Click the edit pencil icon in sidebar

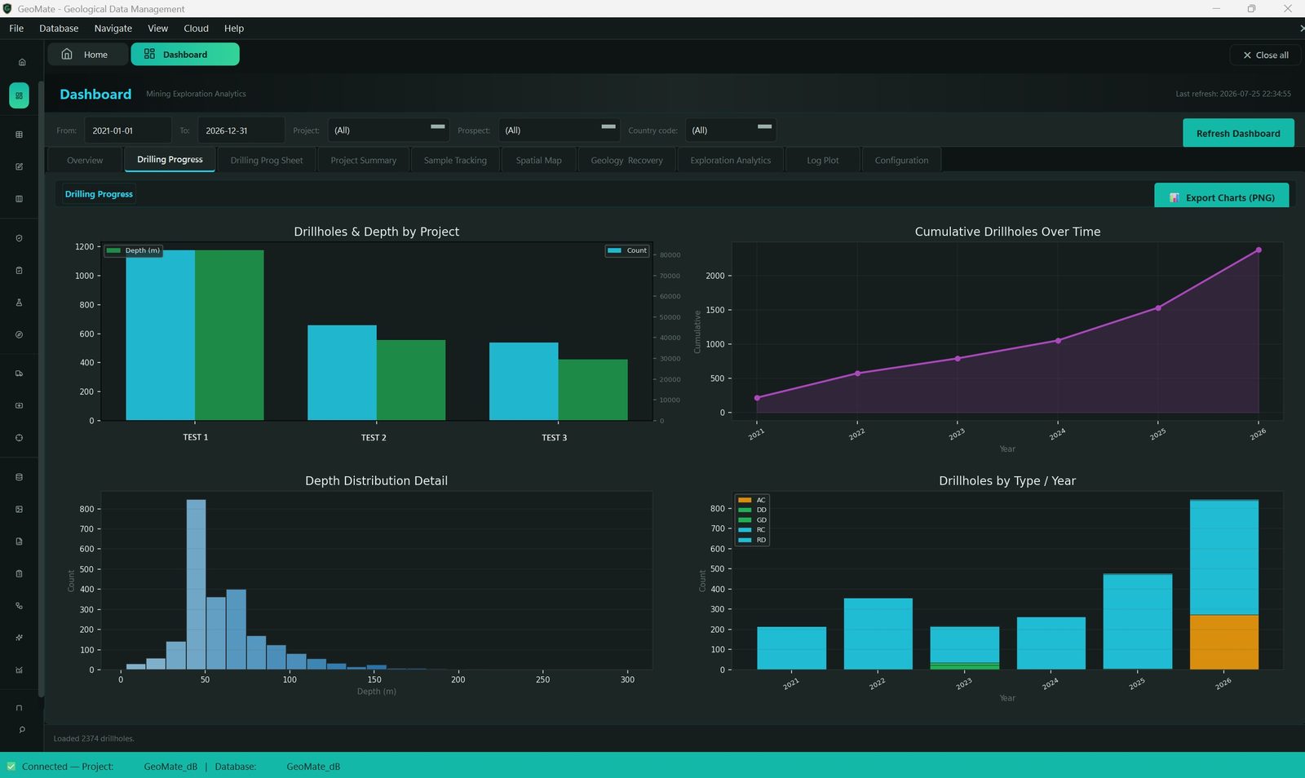(x=19, y=166)
